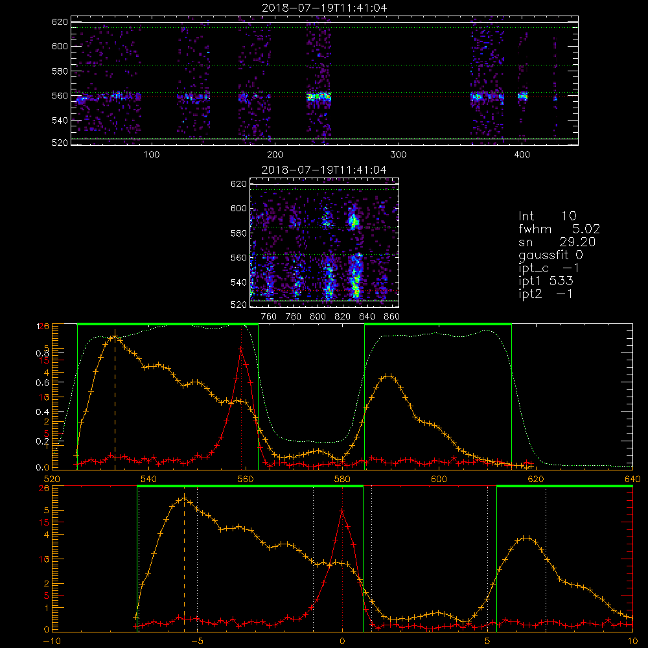Click the orange x-axis label '600' on profile plot
This screenshot has width=648, height=648.
click(439, 479)
